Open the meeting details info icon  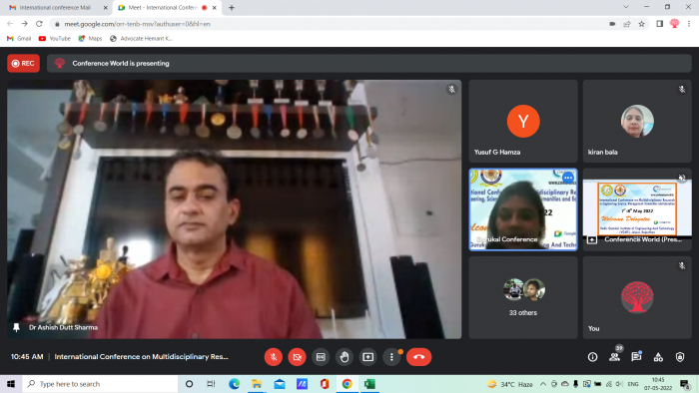pos(592,357)
